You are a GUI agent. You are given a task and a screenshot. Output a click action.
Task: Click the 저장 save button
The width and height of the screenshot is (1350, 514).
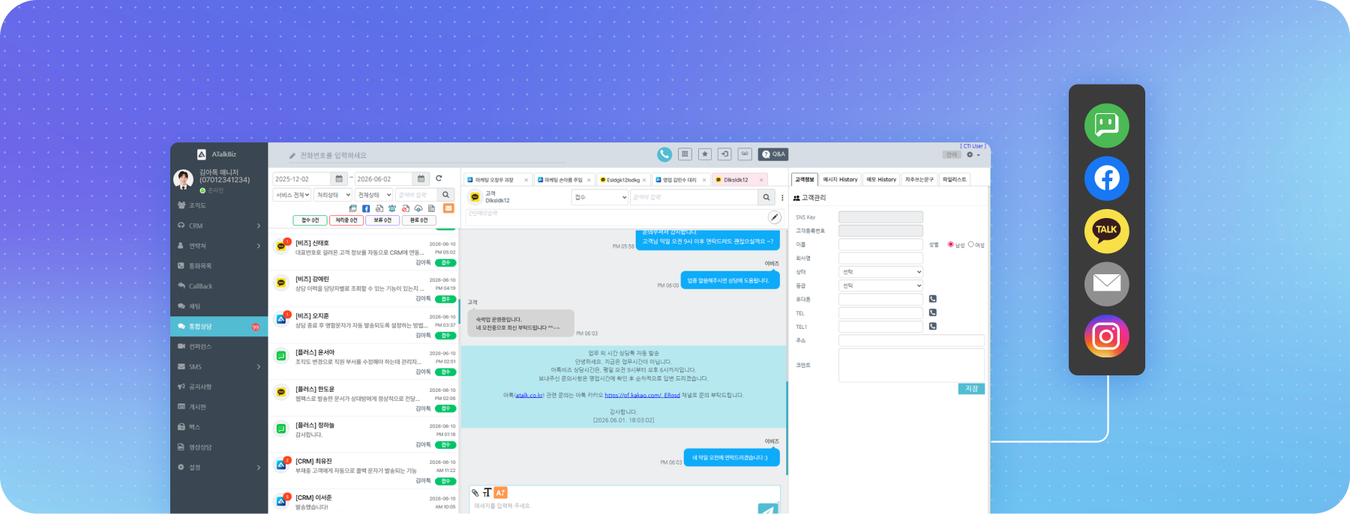(971, 389)
